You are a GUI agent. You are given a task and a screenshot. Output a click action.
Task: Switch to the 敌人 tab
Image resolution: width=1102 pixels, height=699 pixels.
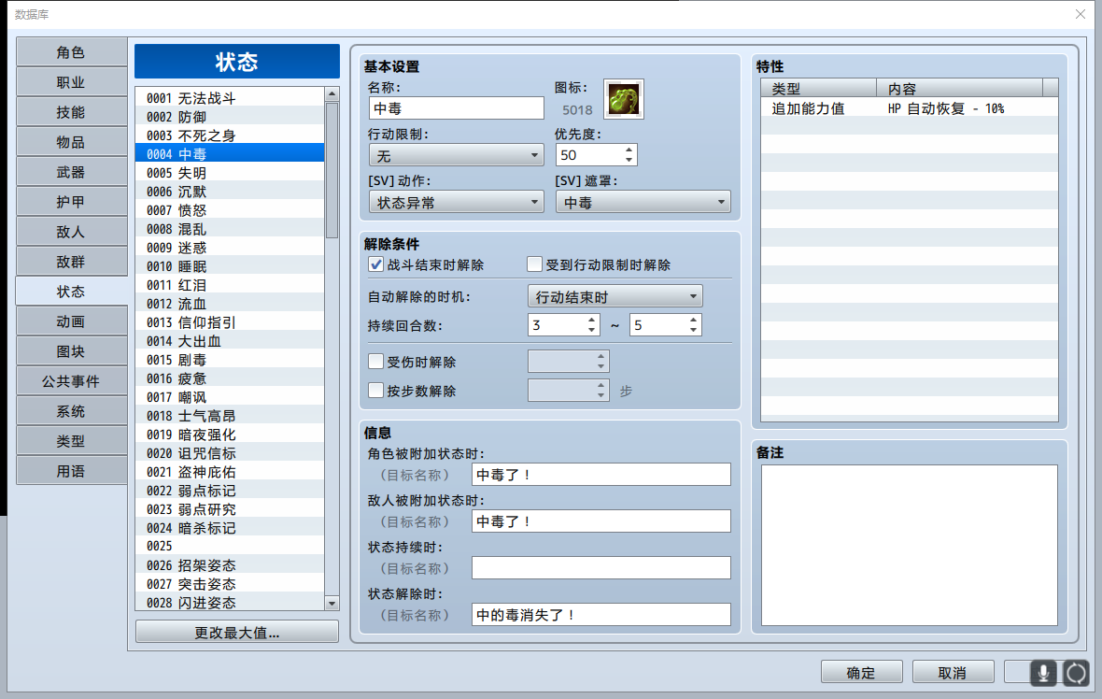pos(71,232)
